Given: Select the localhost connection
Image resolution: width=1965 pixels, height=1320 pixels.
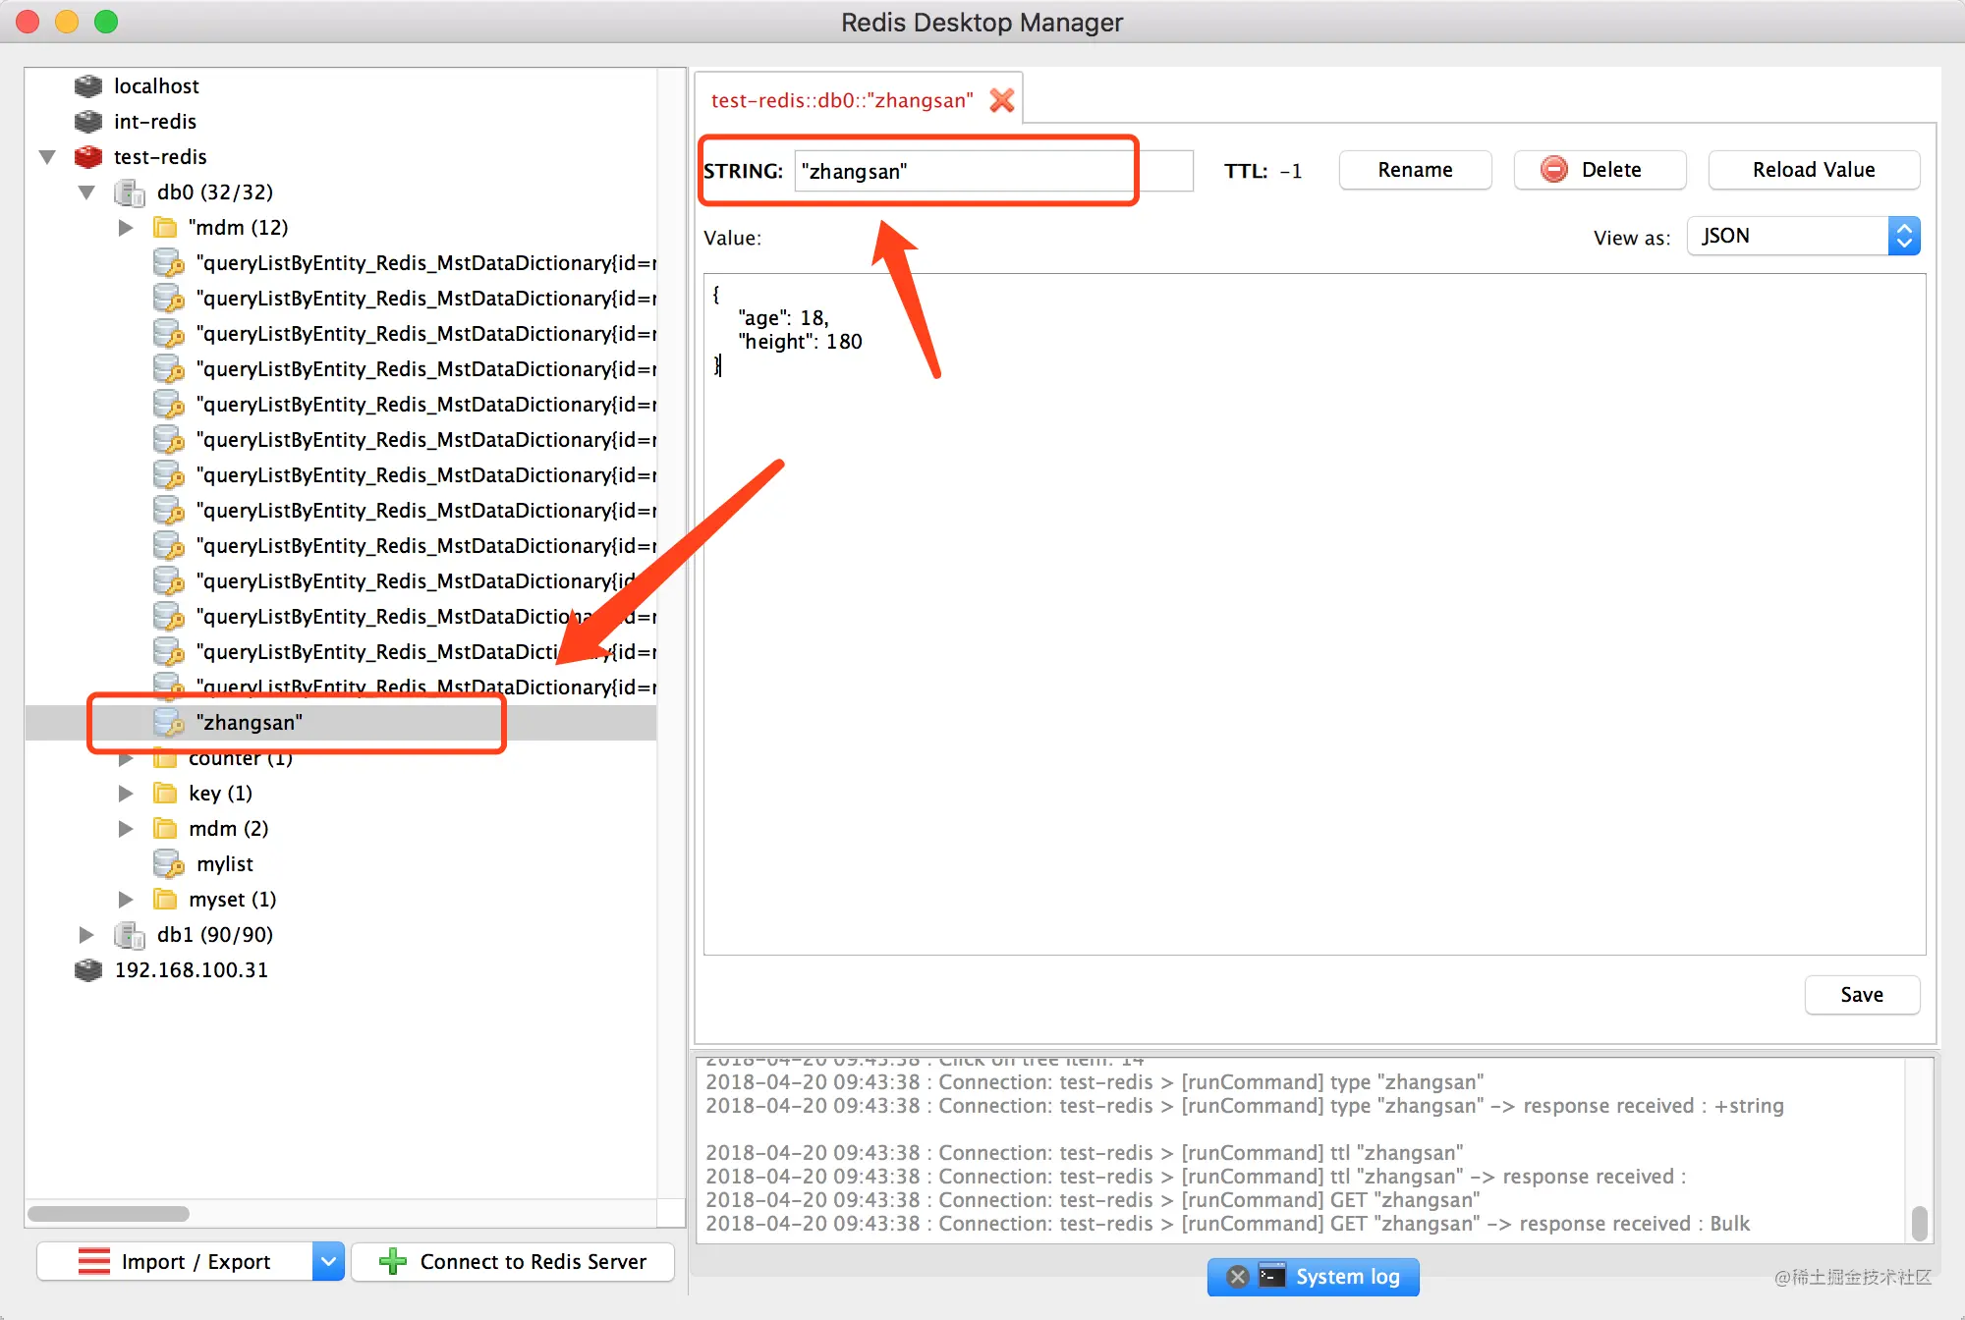Looking at the screenshot, I should pyautogui.click(x=156, y=86).
